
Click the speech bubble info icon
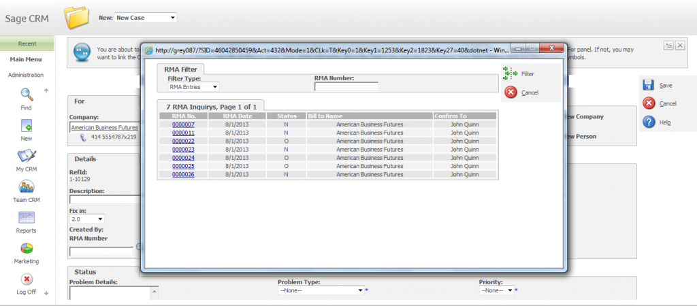pyautogui.click(x=82, y=52)
